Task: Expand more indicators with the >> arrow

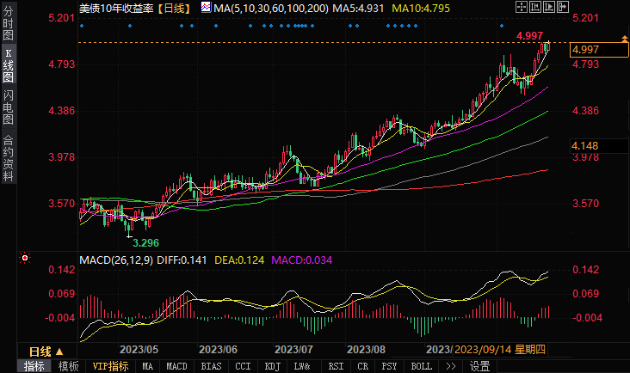Action: (449, 366)
